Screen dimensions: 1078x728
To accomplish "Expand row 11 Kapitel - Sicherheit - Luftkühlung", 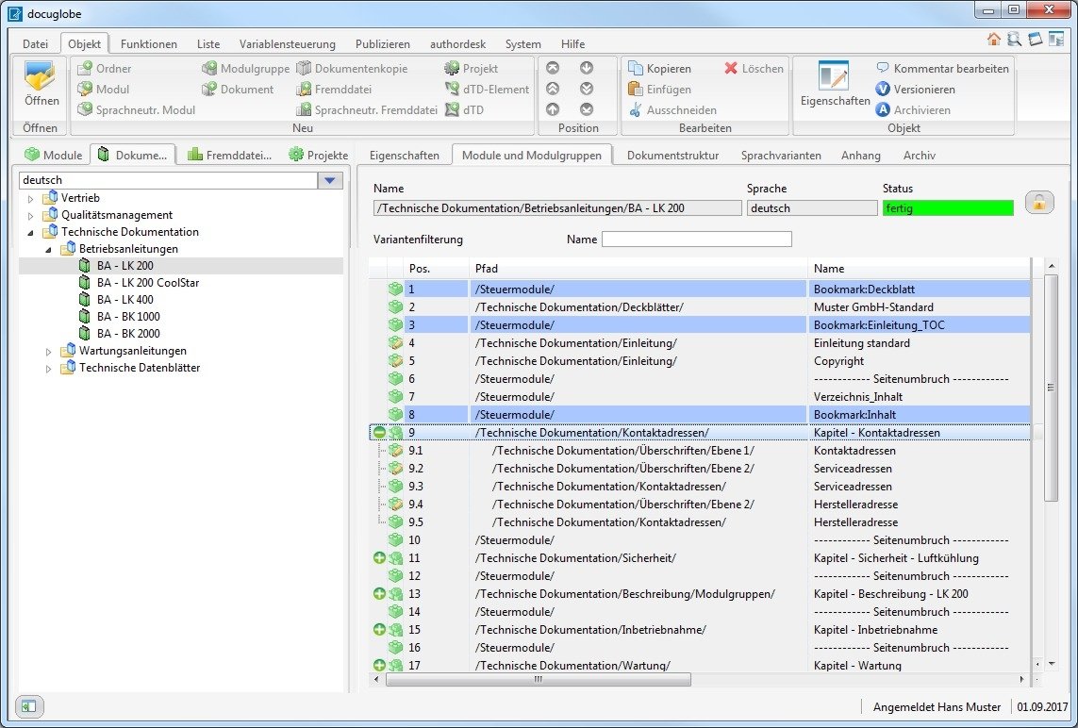I will [379, 558].
